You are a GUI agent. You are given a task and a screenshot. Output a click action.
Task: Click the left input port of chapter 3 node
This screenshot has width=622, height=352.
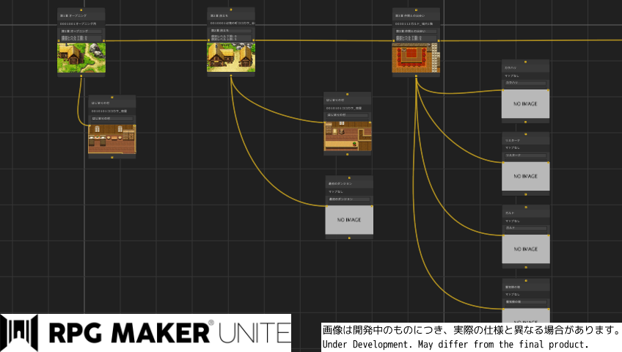coord(393,40)
